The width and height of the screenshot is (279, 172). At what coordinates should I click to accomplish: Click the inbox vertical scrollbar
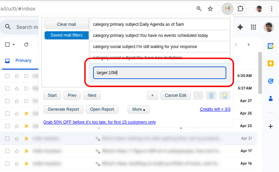[260, 73]
